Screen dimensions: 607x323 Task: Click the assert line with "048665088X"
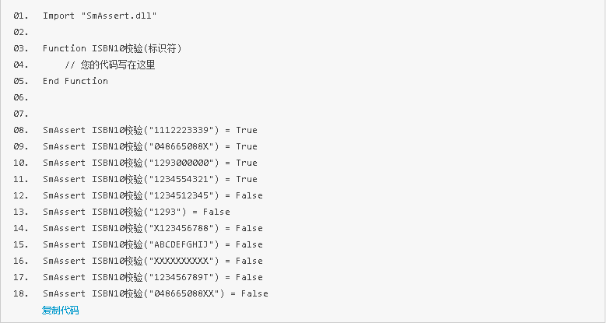149,146
